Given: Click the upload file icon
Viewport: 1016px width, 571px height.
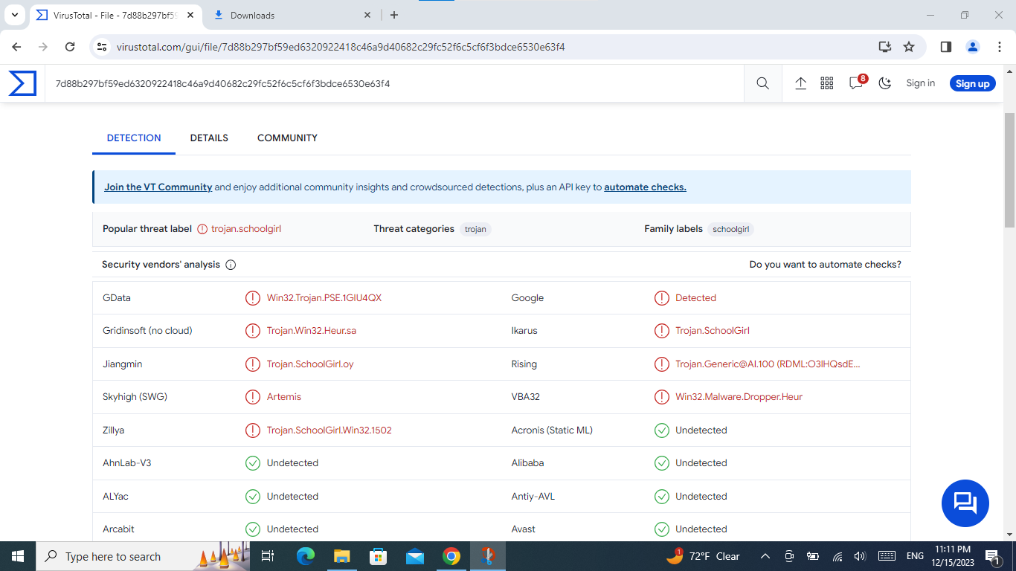Looking at the screenshot, I should 800,83.
